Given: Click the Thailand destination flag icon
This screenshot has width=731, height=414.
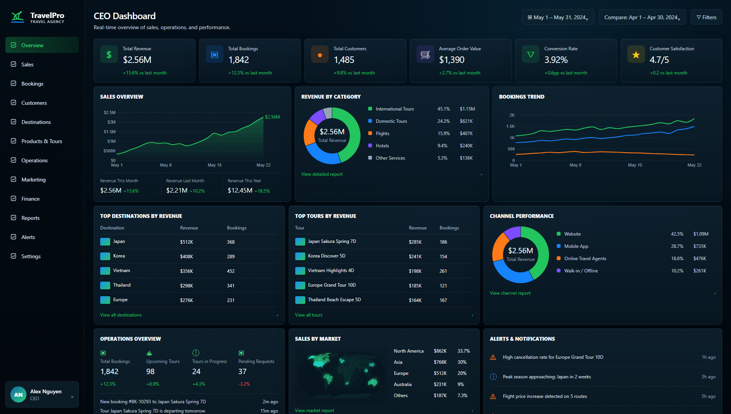Looking at the screenshot, I should pyautogui.click(x=105, y=285).
